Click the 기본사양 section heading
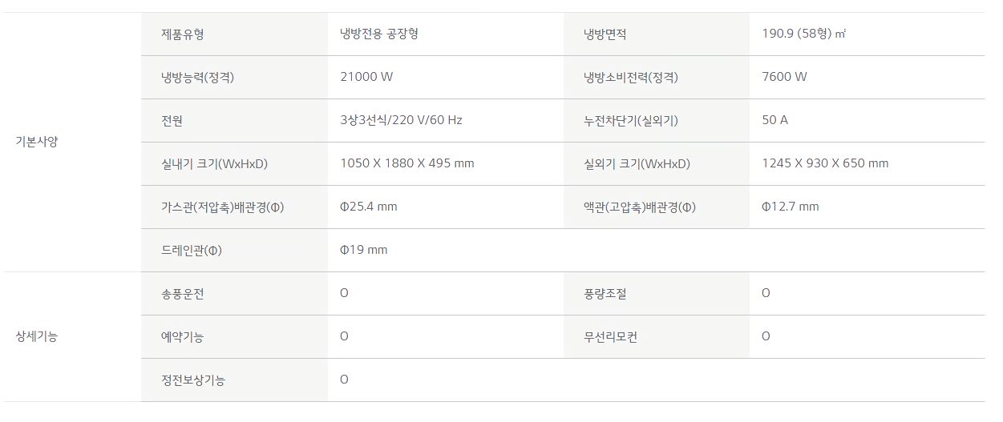This screenshot has width=1003, height=422. [37, 142]
